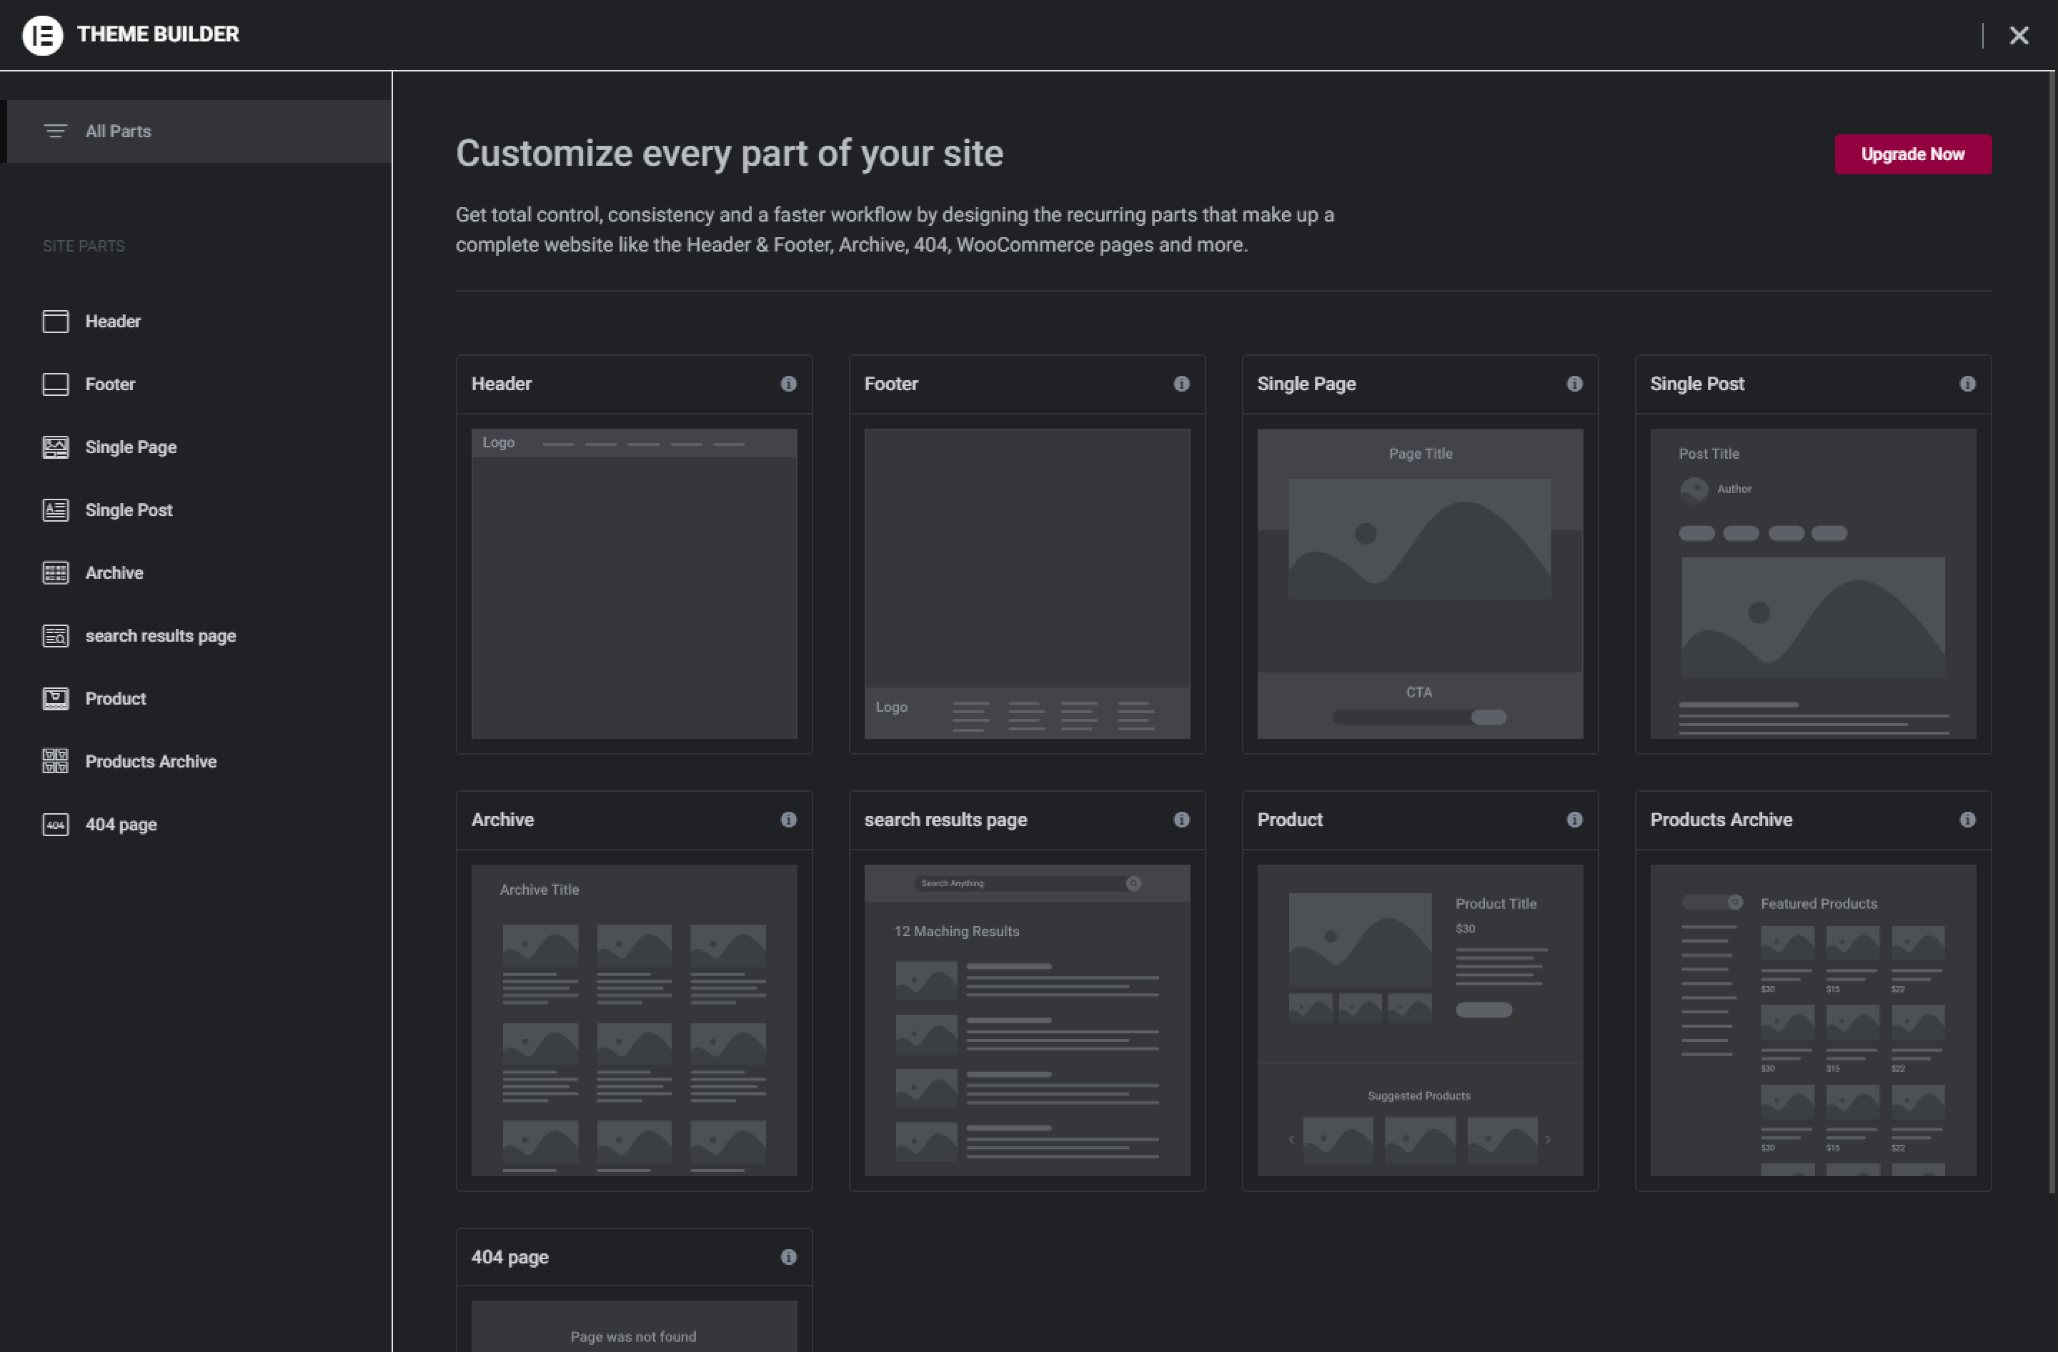Click the 404 page preview thumbnail
The height and width of the screenshot is (1352, 2058).
(x=634, y=1326)
